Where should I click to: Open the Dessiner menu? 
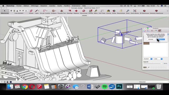click(x=44, y=6)
